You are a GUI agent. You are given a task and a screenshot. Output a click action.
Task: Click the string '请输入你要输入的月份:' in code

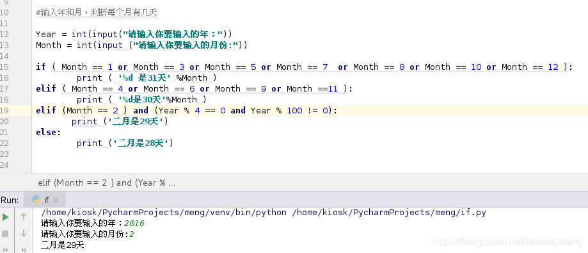(x=186, y=45)
